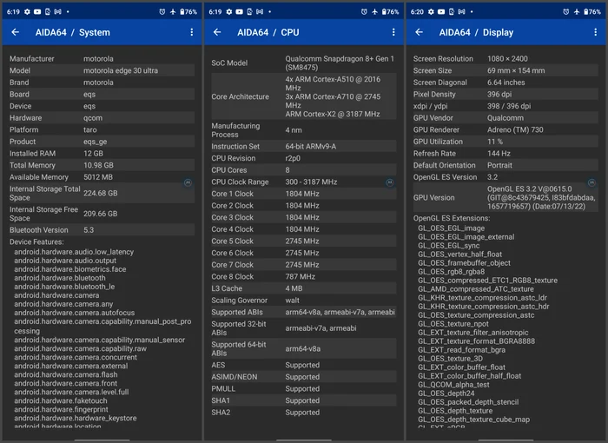This screenshot has width=608, height=443.
Task: Tap the android.hardware.camera.flash feature entry
Action: click(66, 374)
